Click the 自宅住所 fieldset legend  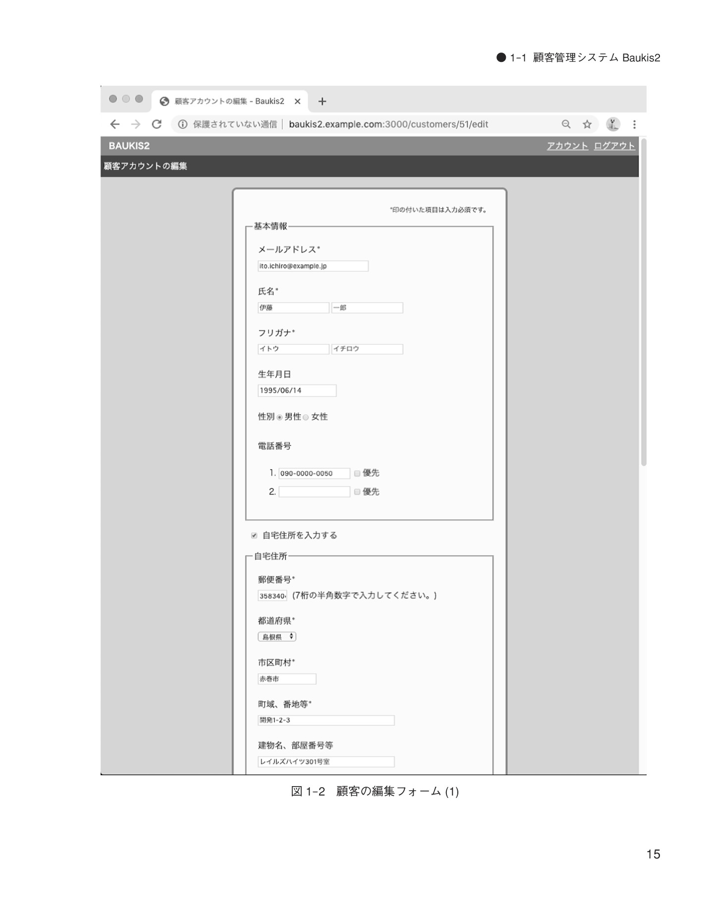pyautogui.click(x=271, y=556)
